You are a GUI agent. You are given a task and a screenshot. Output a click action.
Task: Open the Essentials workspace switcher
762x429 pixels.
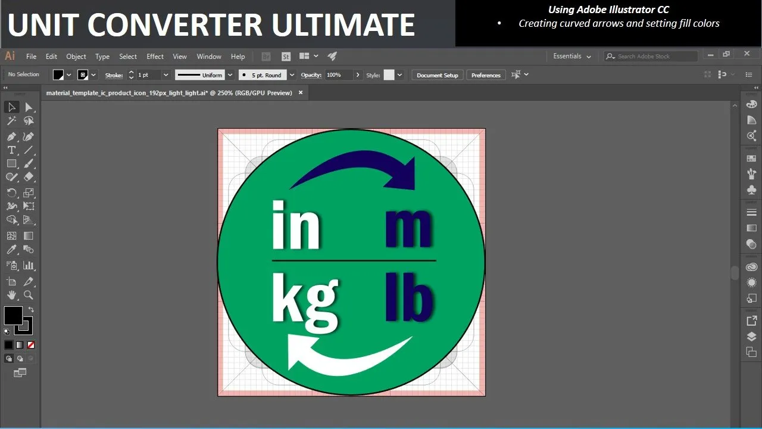pos(572,57)
